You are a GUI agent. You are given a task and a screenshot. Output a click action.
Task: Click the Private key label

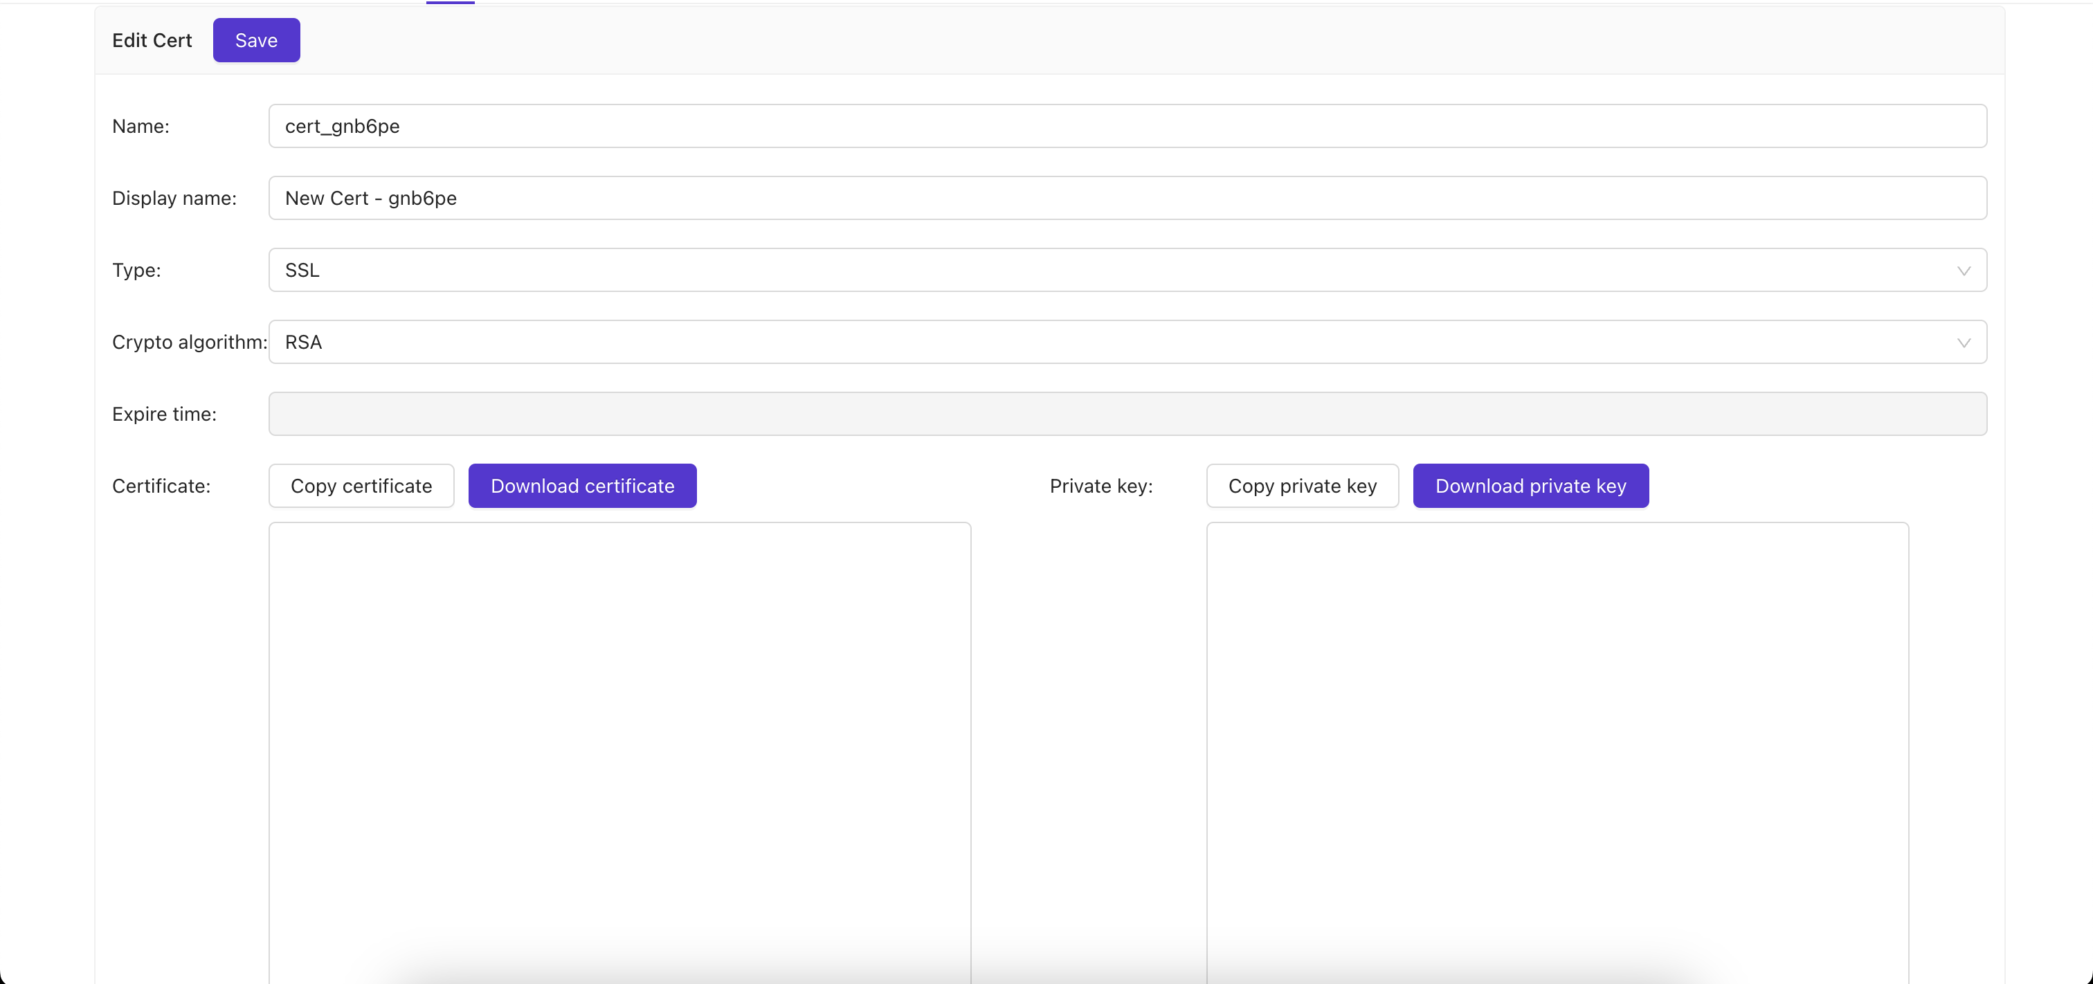coord(1101,486)
